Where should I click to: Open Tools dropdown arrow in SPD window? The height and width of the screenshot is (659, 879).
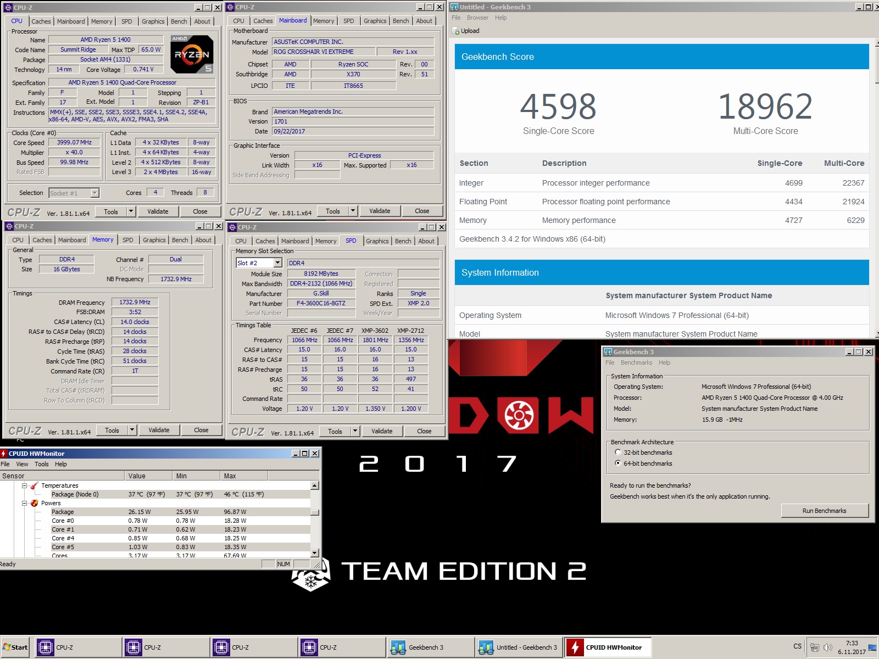pos(355,431)
